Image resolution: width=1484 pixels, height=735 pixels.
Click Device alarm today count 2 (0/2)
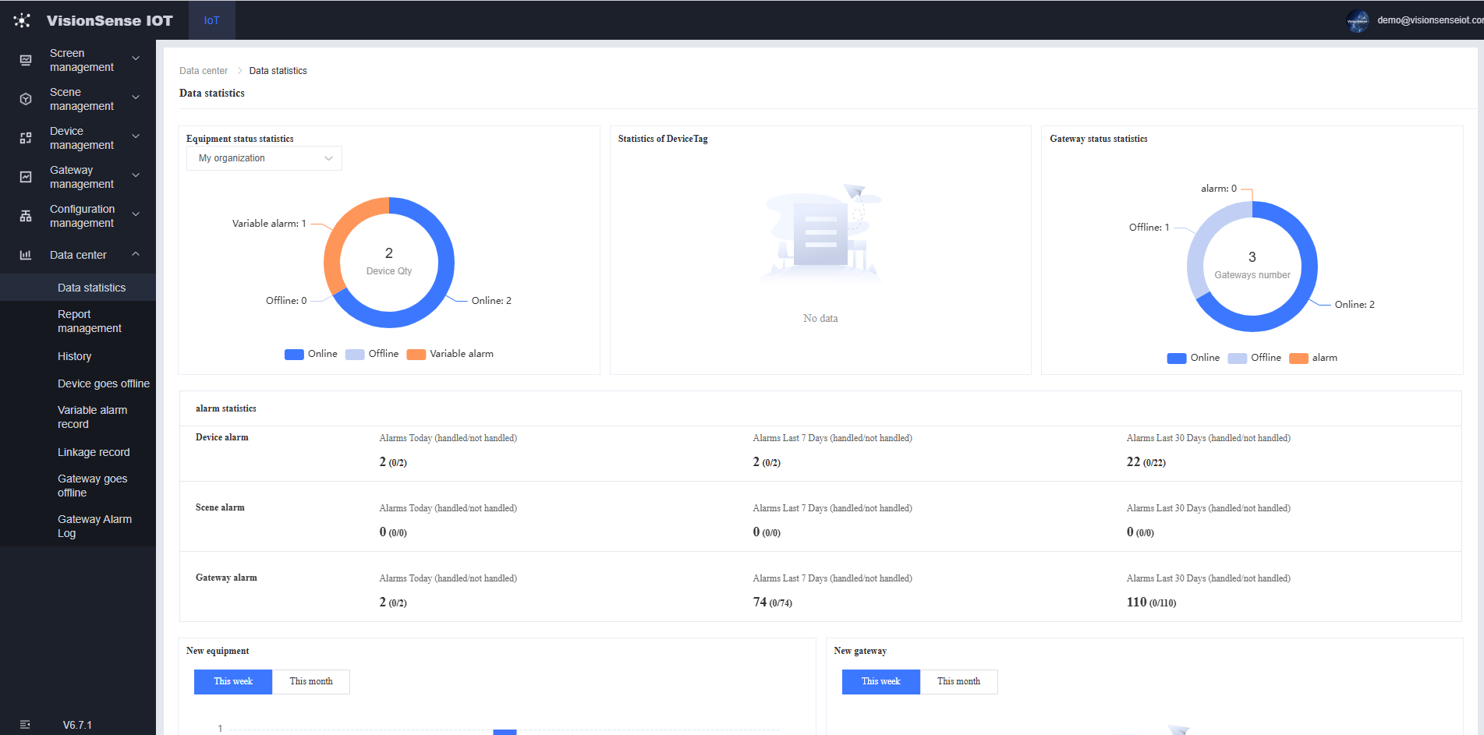coord(393,462)
